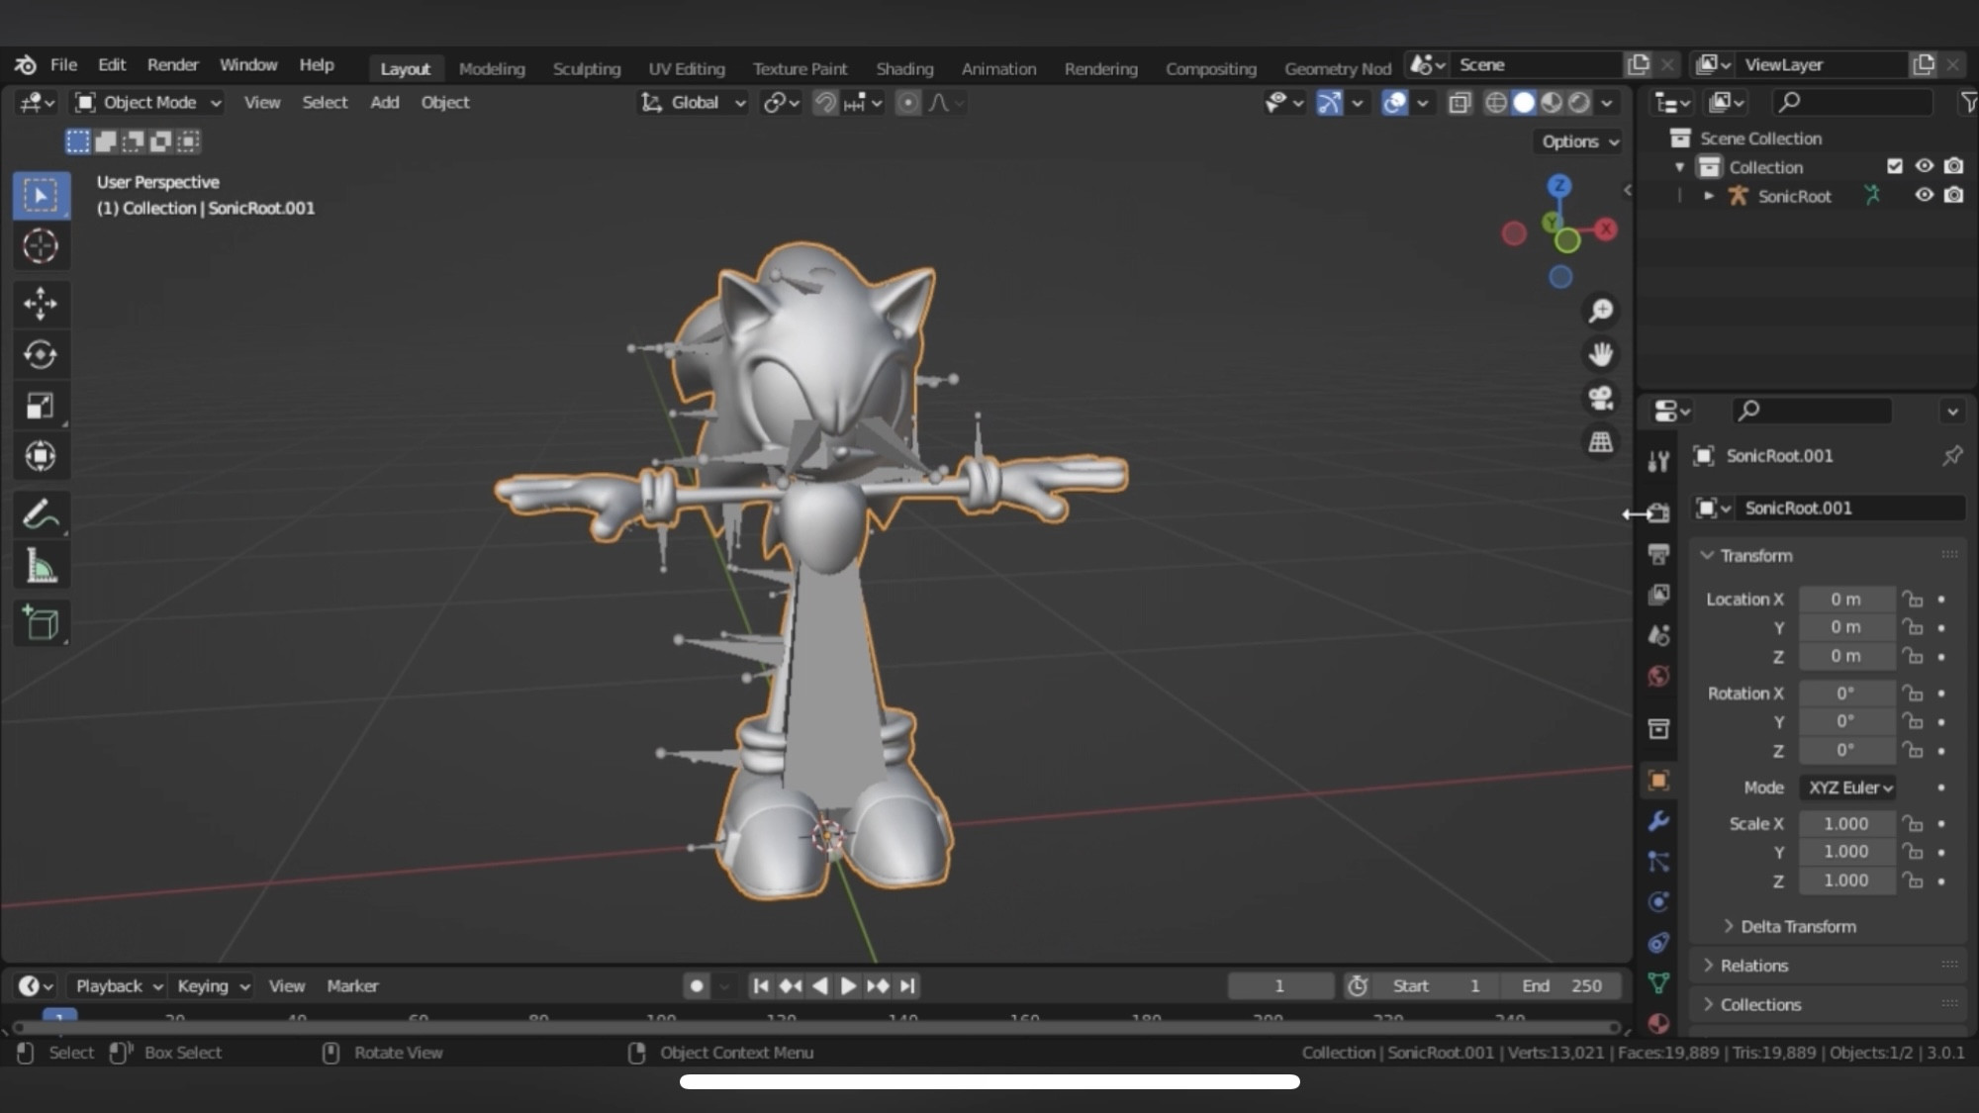Select the Annotate tool
The image size is (1979, 1113).
[42, 513]
